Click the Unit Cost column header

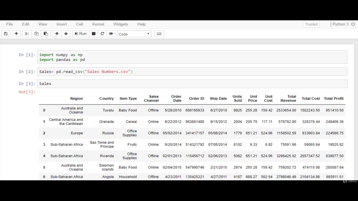pos(268,99)
